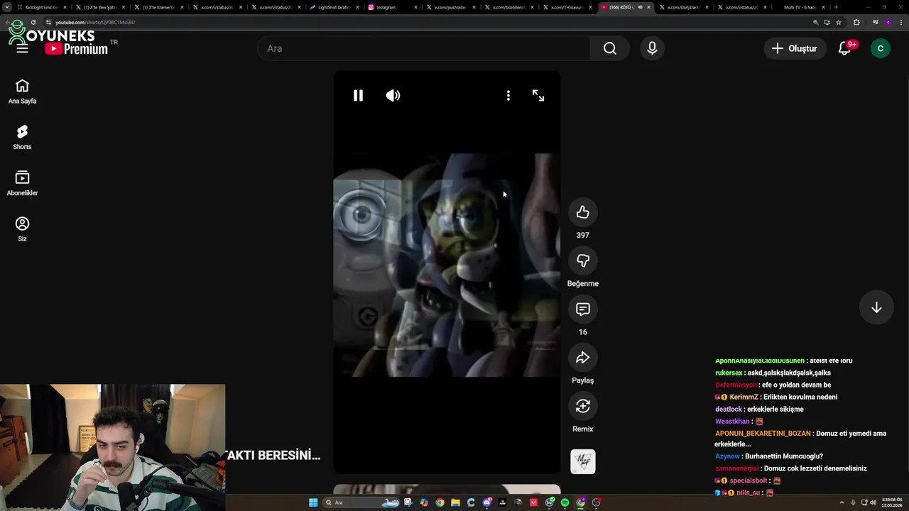The width and height of the screenshot is (909, 511).
Task: Open the channel sound thumbnail below Remix
Action: tap(583, 461)
